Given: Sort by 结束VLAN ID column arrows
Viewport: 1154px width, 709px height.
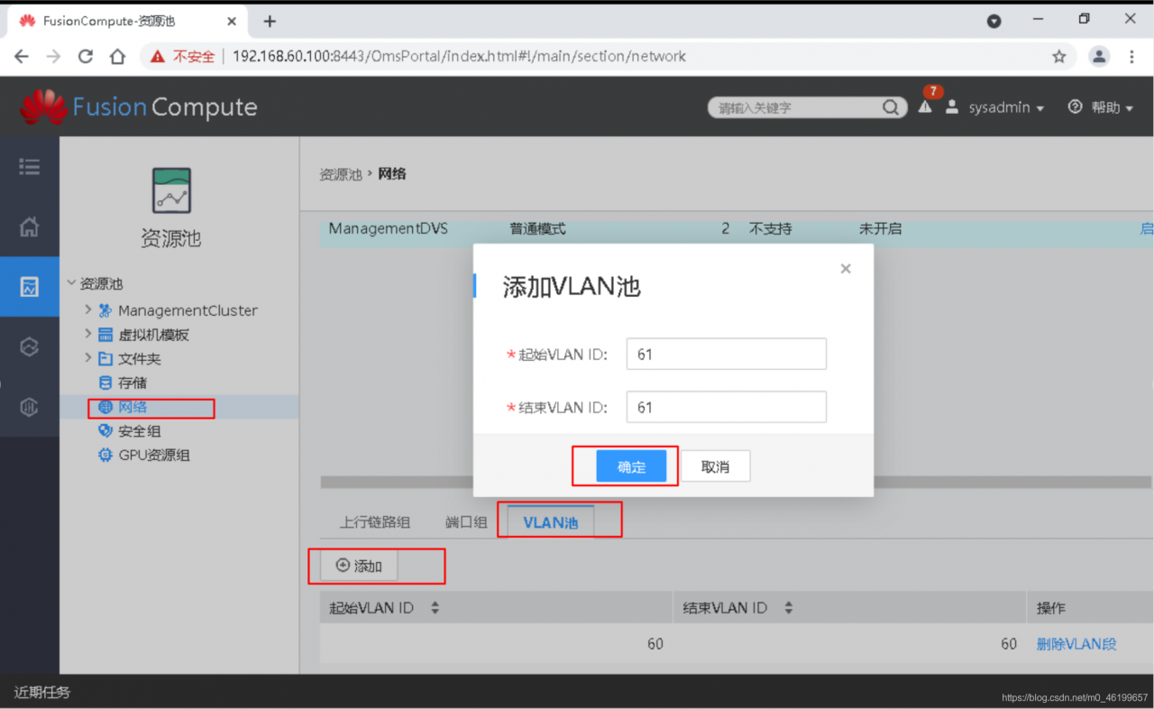Looking at the screenshot, I should click(788, 608).
